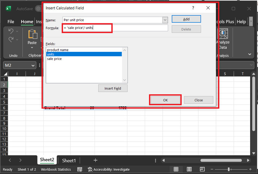Click the formula bar options dots
258x174 pixels.
tap(39, 66)
